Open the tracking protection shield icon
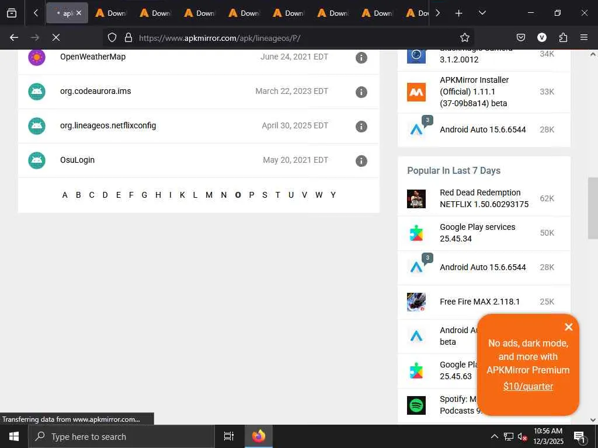 click(x=112, y=37)
